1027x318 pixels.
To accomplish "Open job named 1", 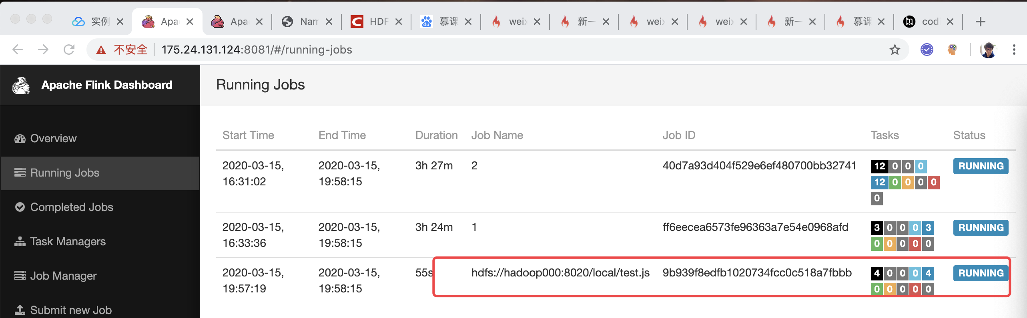I will (474, 227).
